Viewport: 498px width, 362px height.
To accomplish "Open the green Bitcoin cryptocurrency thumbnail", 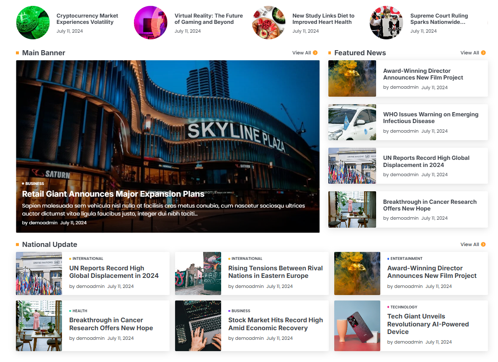I will pyautogui.click(x=33, y=23).
